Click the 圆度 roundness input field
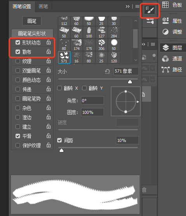Image resolution: width=186 pixels, height=216 pixels. pos(92,112)
